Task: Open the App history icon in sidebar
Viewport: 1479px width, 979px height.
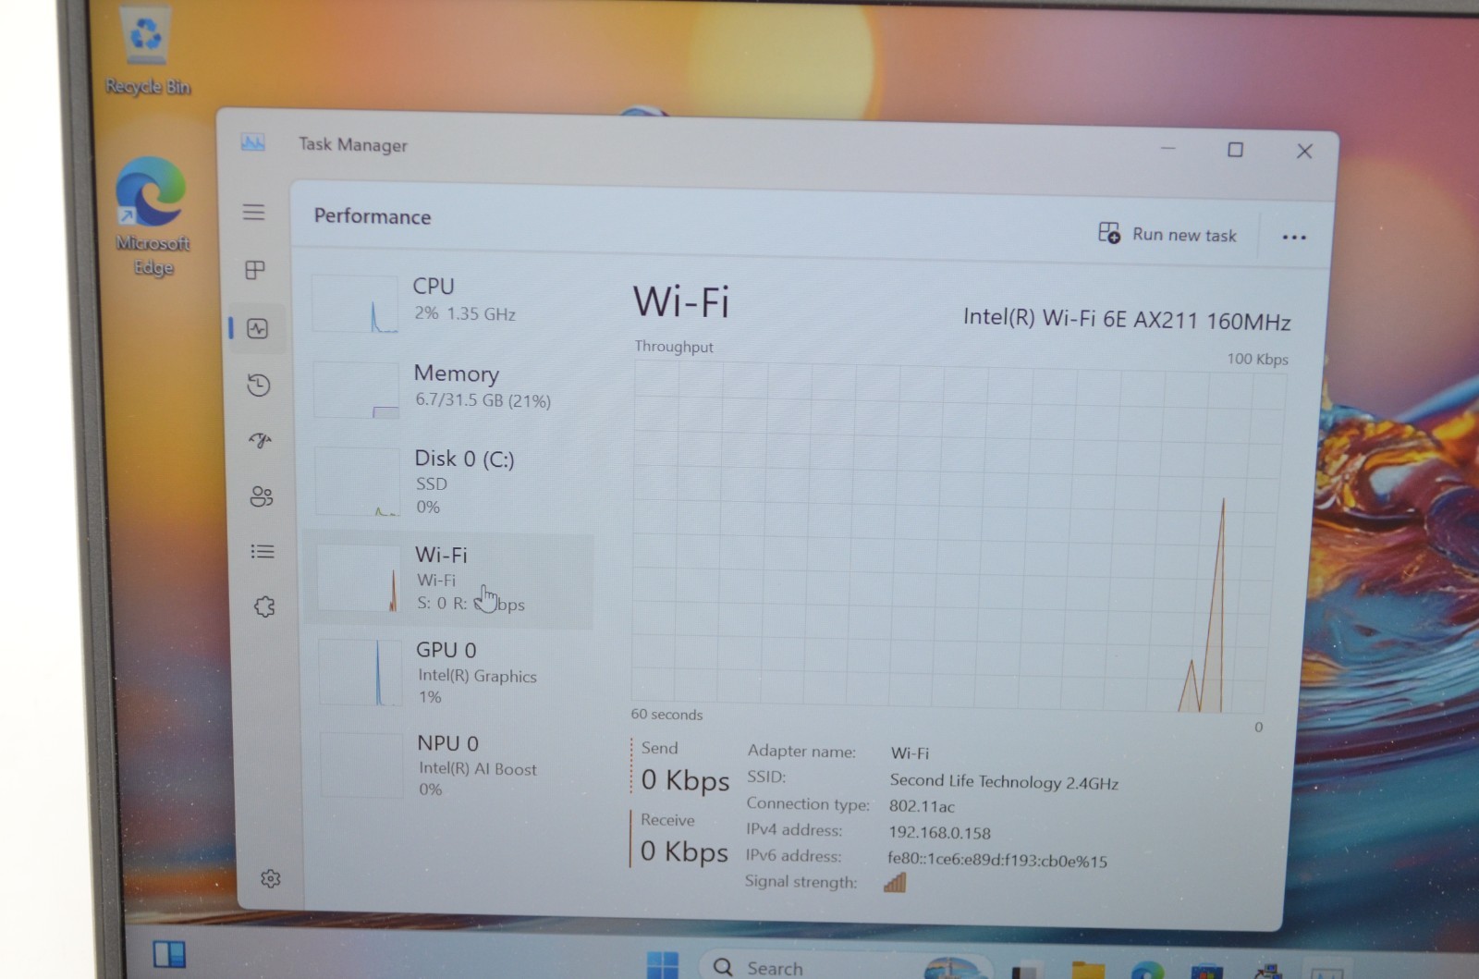Action: pyautogui.click(x=259, y=385)
